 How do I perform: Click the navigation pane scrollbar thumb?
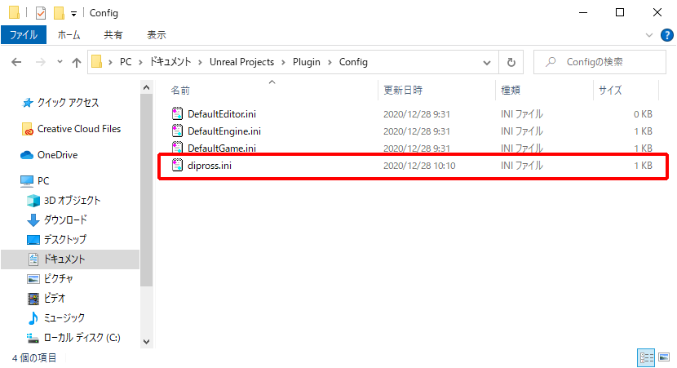click(x=146, y=190)
